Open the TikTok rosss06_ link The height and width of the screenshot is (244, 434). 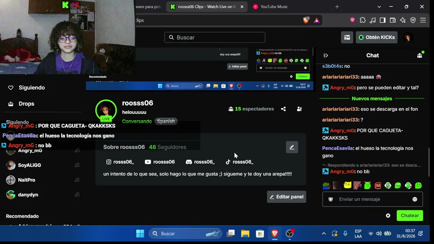239,162
